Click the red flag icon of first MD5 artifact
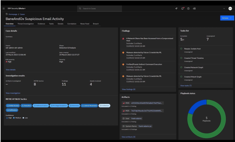235x142 pixels. tap(124, 103)
